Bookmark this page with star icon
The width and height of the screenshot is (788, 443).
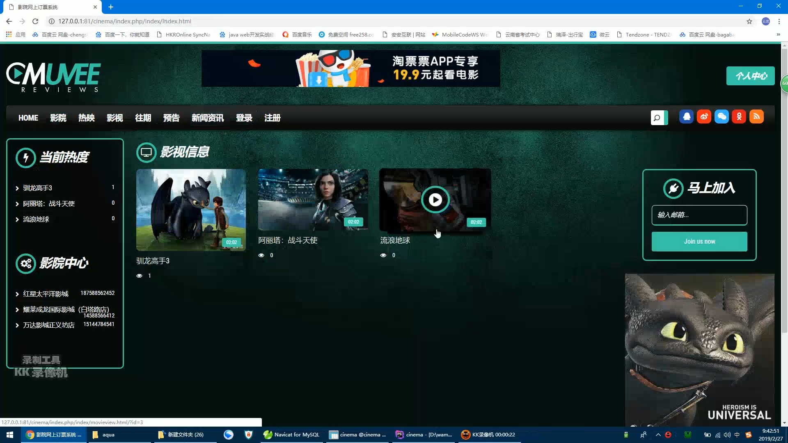point(749,21)
